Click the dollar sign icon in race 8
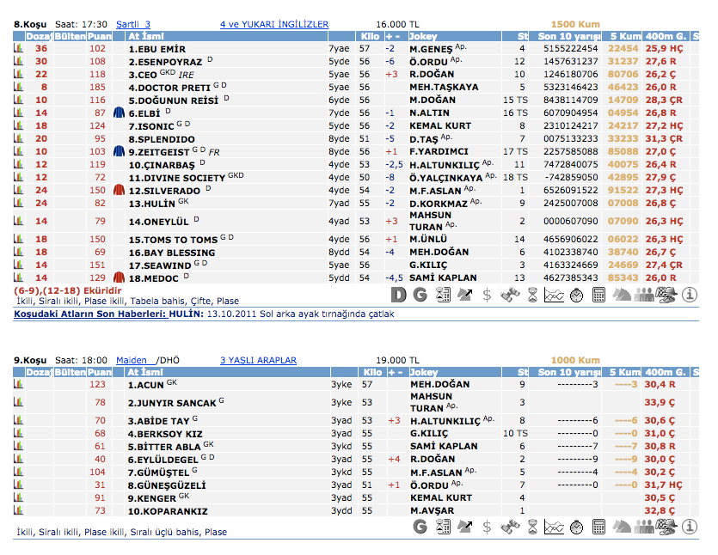The height and width of the screenshot is (555, 718). (488, 295)
